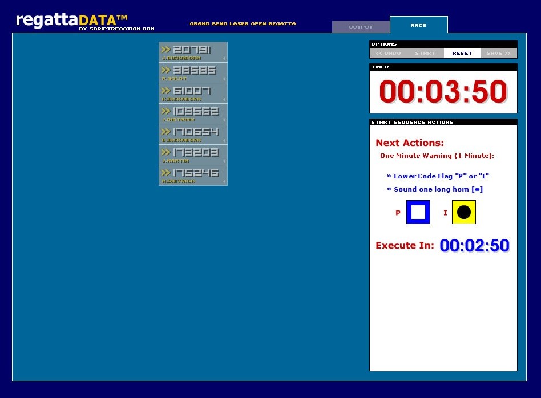Click the chevron icon beside sail 176246
This screenshot has width=541, height=398.
coord(166,172)
